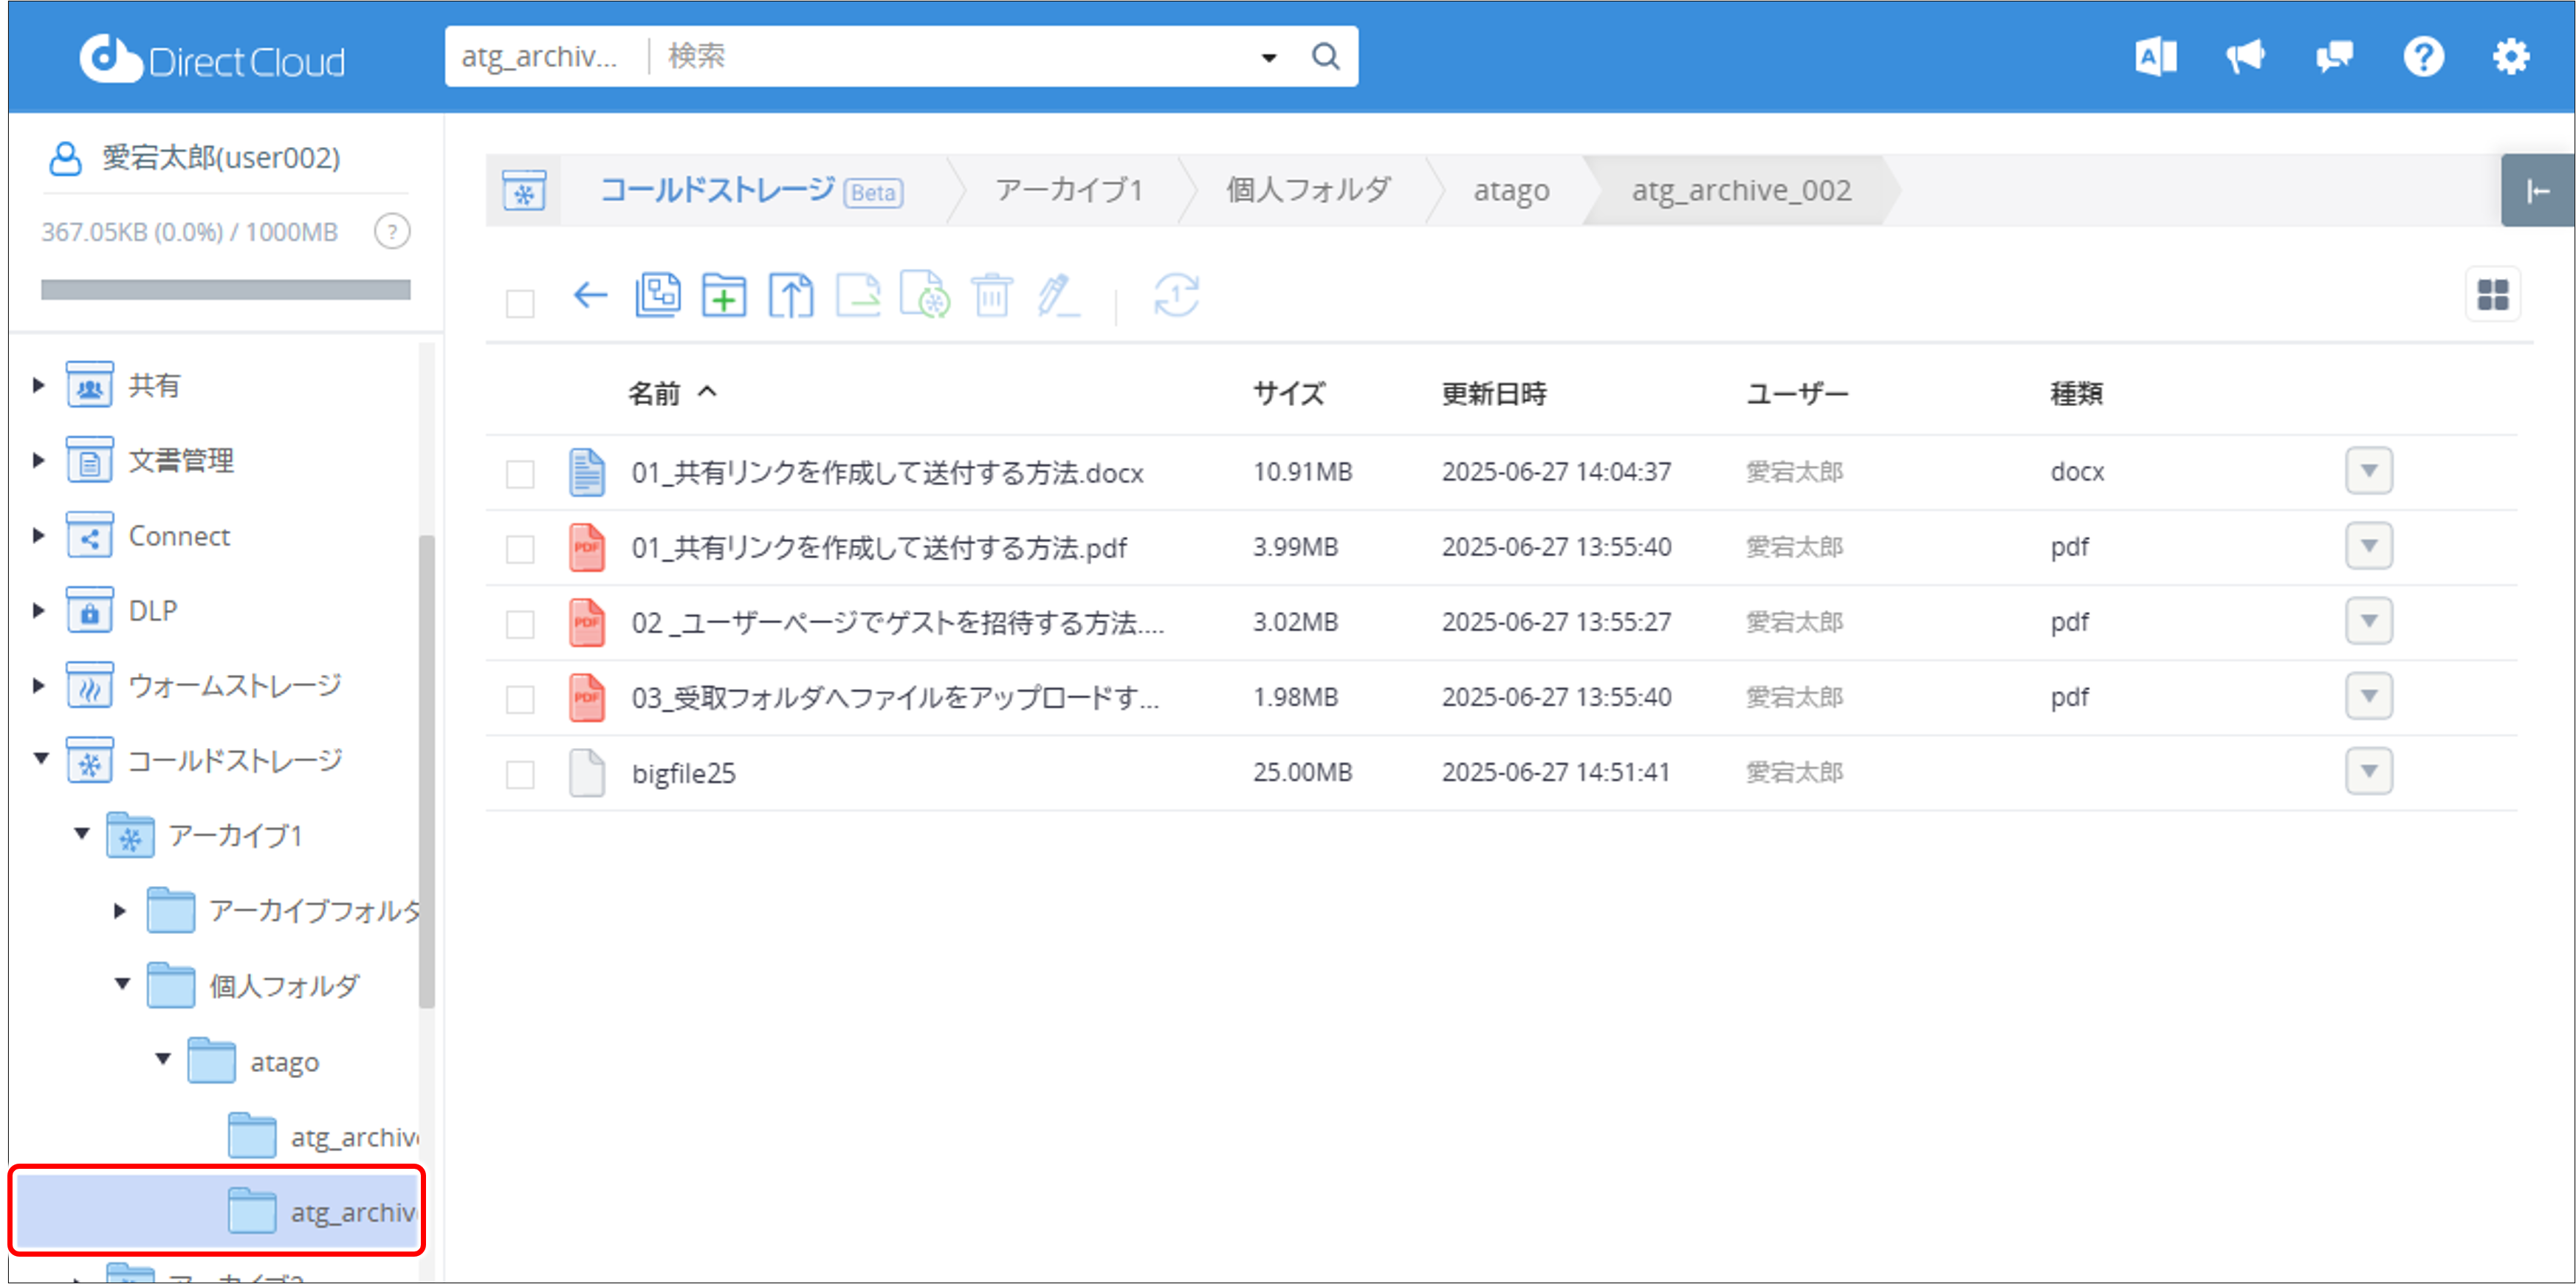
Task: Click the atago breadcrumb item
Action: tap(1511, 190)
